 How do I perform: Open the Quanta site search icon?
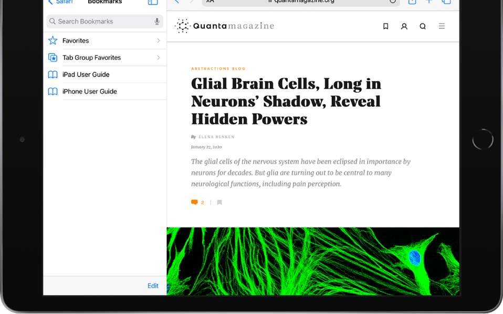pos(423,26)
